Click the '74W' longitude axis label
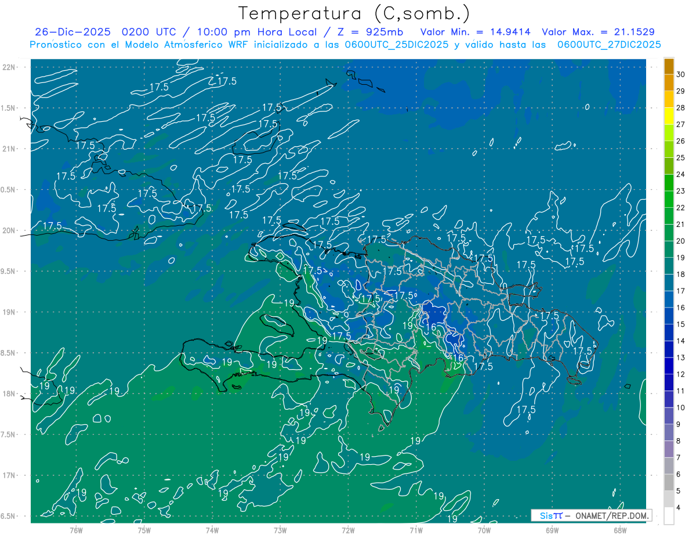This screenshot has width=696, height=538. coord(212,530)
